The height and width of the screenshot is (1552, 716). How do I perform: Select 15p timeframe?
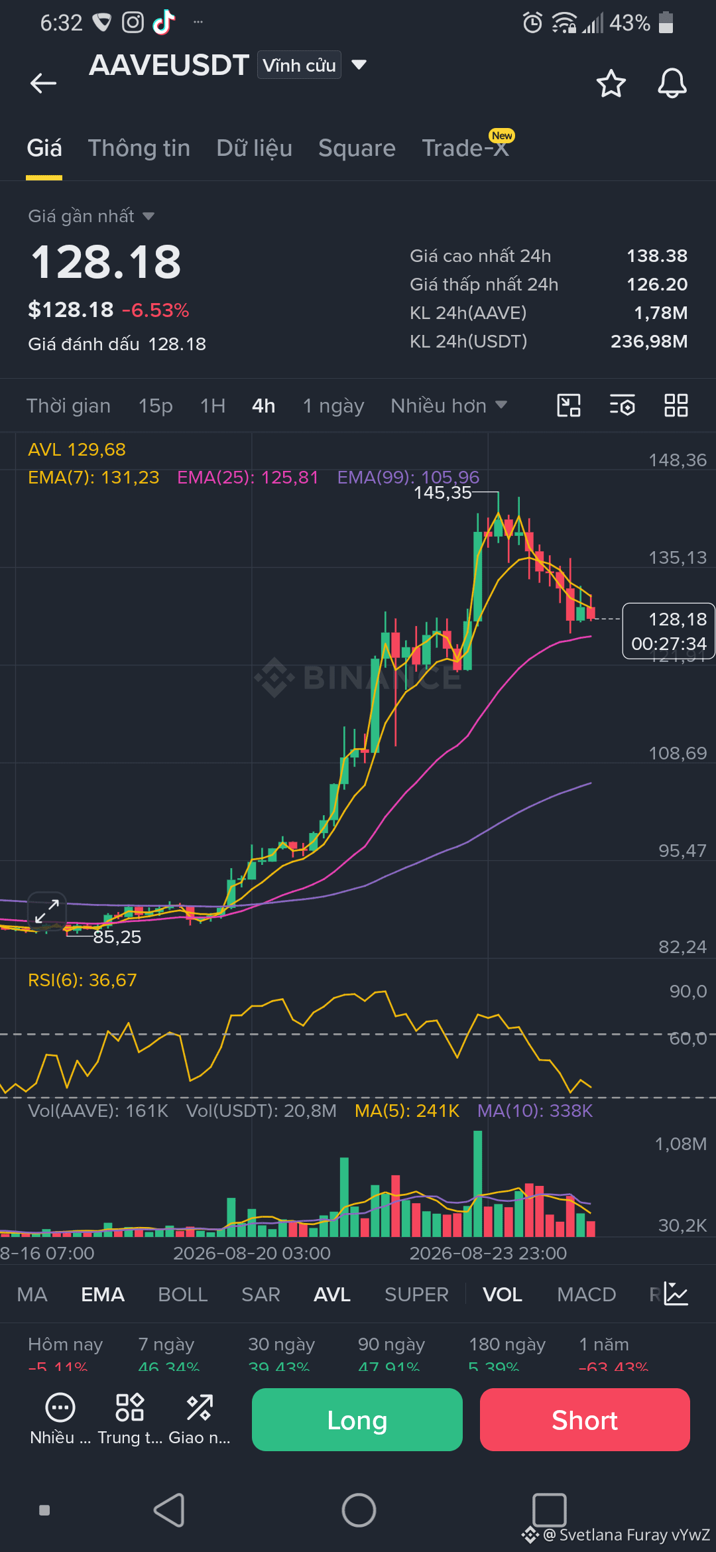tap(156, 405)
